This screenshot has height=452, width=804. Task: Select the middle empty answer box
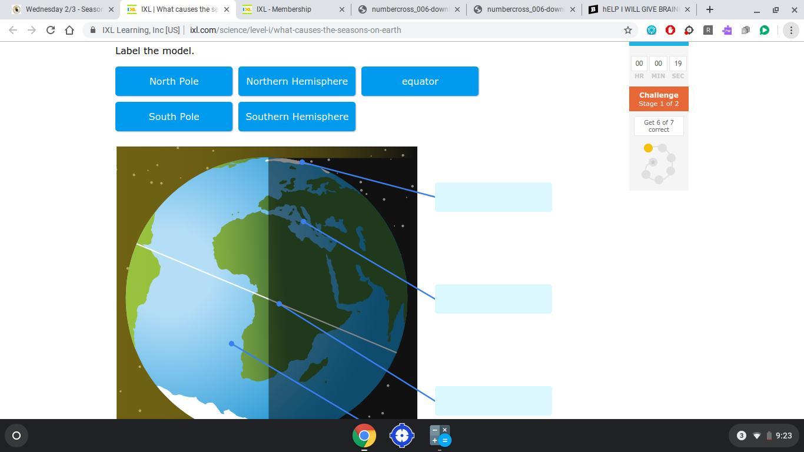(x=493, y=299)
